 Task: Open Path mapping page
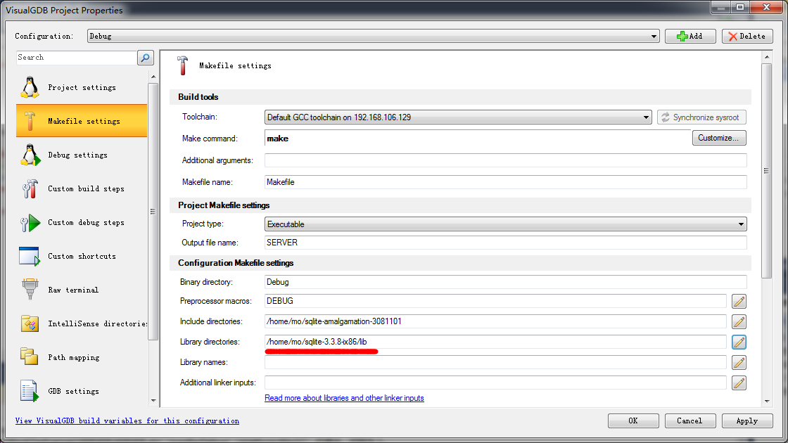point(82,358)
